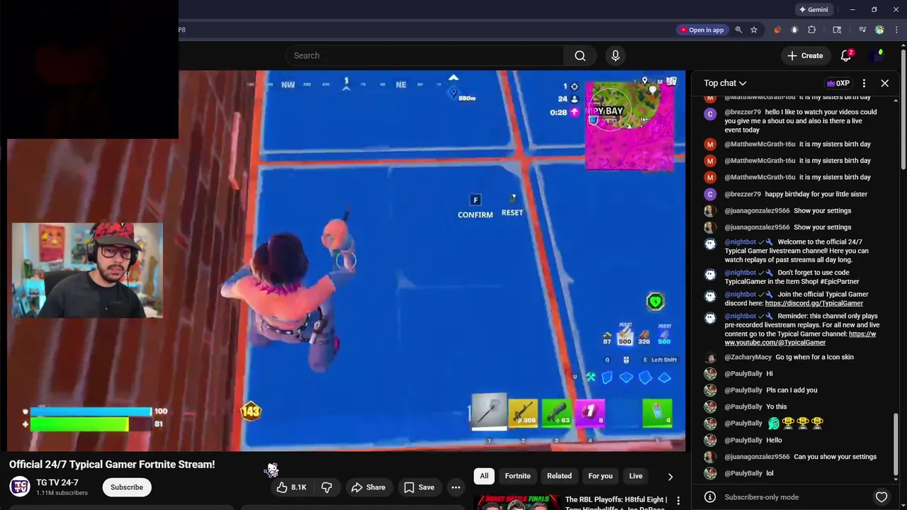Click the grey hand extension icon
The height and width of the screenshot is (510, 907).
coord(794,30)
